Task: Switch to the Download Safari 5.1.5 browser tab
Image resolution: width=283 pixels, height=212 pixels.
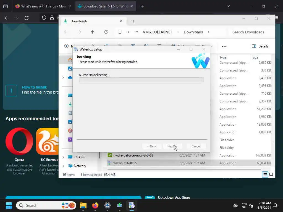Action: click(106, 6)
